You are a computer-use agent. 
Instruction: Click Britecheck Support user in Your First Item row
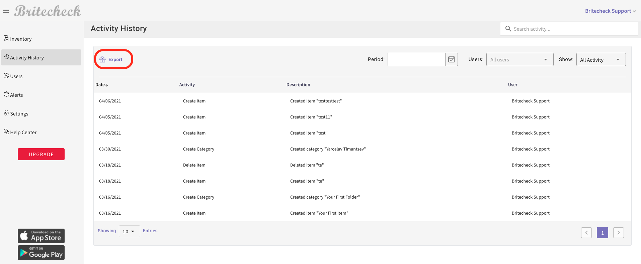531,213
